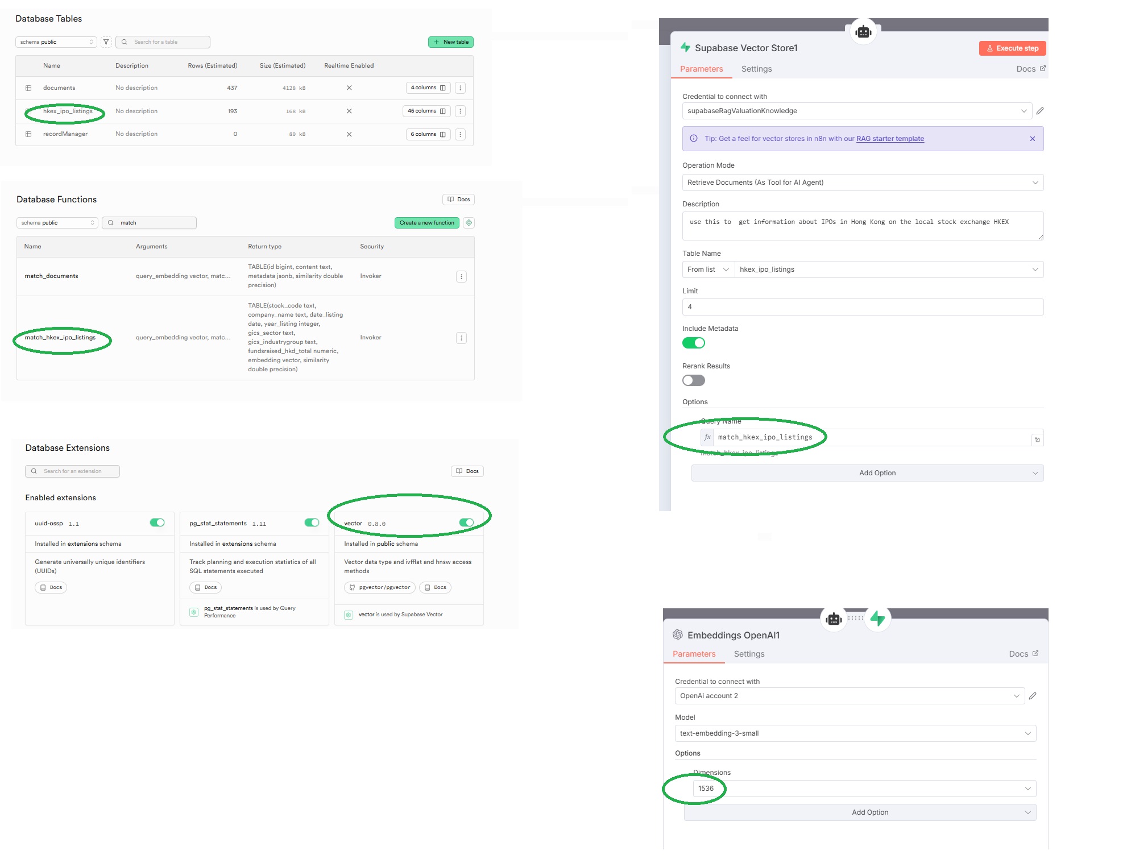Click the search icon in the functions search field
Viewport: 1127px width, 863px height.
(110, 223)
